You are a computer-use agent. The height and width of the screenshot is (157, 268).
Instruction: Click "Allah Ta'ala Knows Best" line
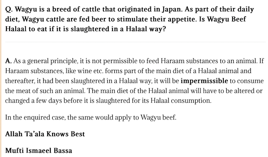pyautogui.click(x=45, y=134)
